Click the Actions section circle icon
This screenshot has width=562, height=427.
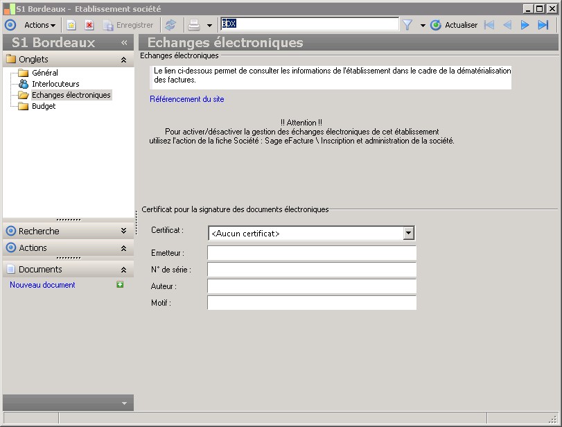pos(11,247)
